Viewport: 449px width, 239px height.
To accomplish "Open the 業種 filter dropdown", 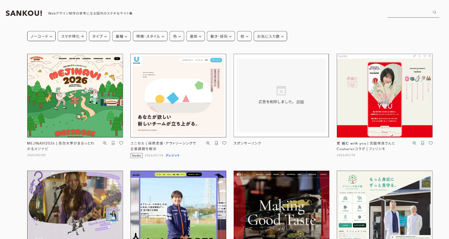I will tap(121, 36).
